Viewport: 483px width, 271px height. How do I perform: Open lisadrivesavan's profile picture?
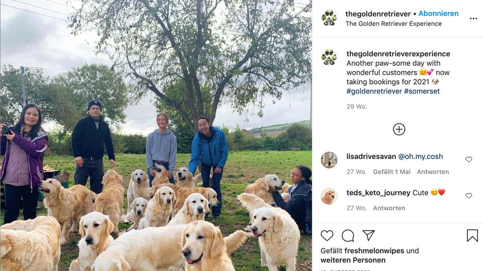click(329, 160)
